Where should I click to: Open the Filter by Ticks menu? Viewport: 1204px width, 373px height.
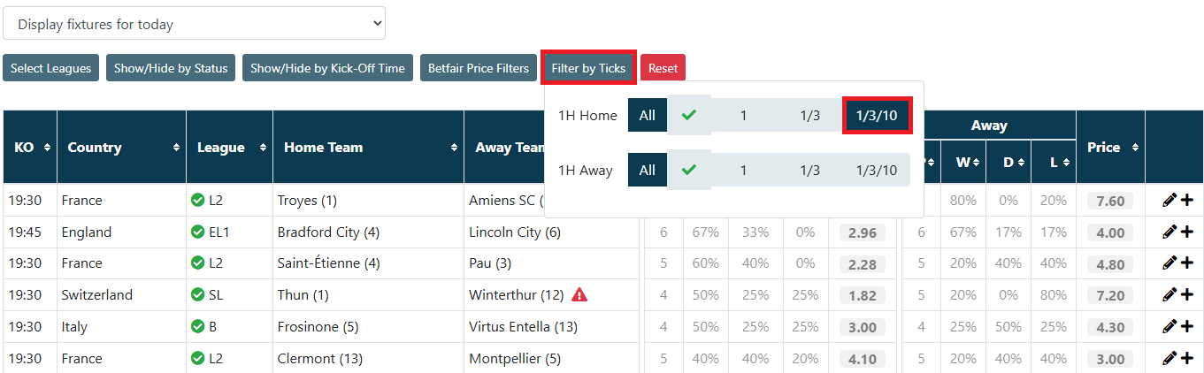(588, 68)
